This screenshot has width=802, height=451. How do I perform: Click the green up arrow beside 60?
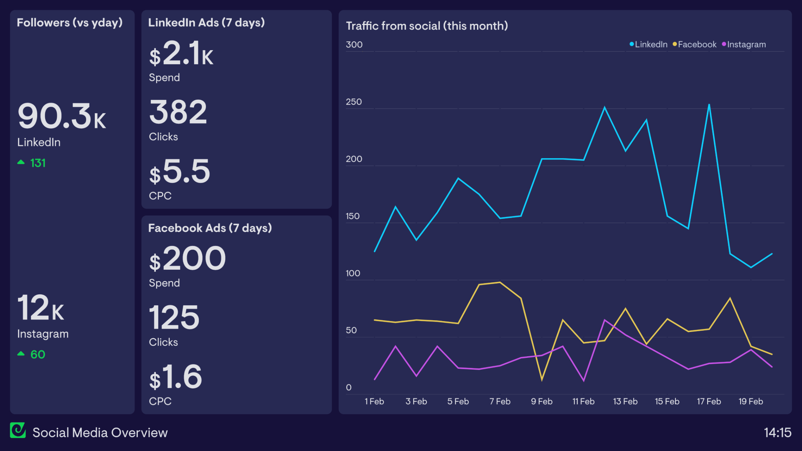[x=21, y=353]
